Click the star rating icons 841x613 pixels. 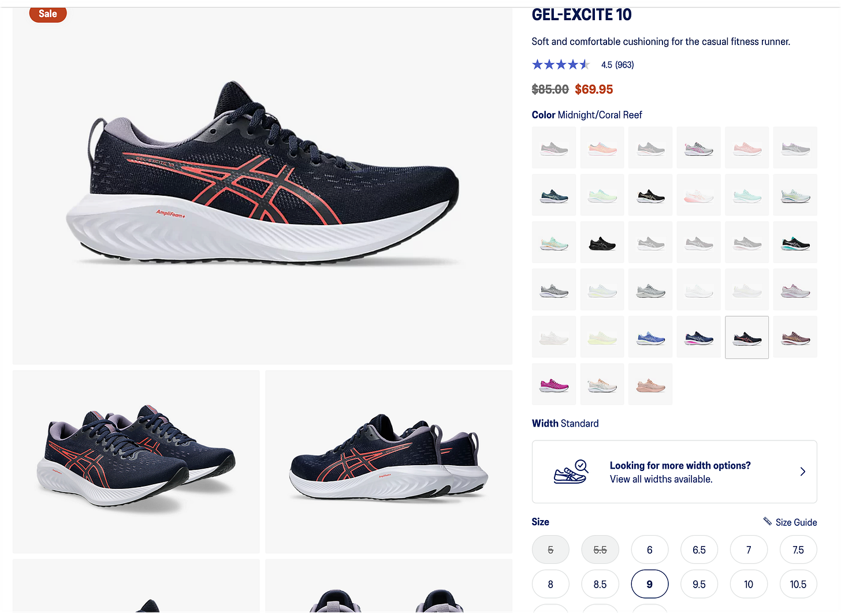(561, 65)
